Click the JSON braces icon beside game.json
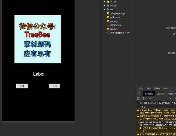This screenshot has width=176, height=136. 108,25
